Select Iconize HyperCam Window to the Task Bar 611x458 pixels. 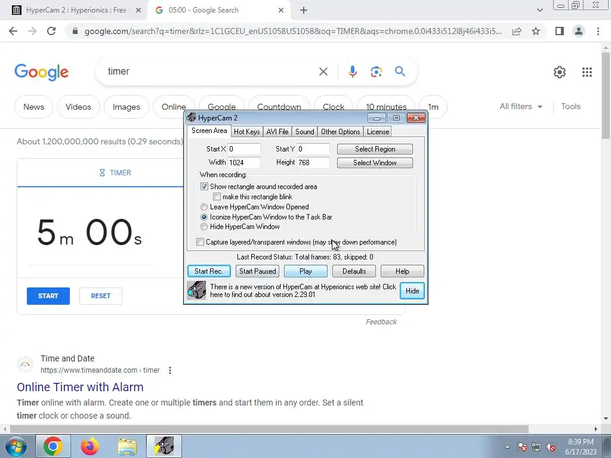click(x=204, y=217)
